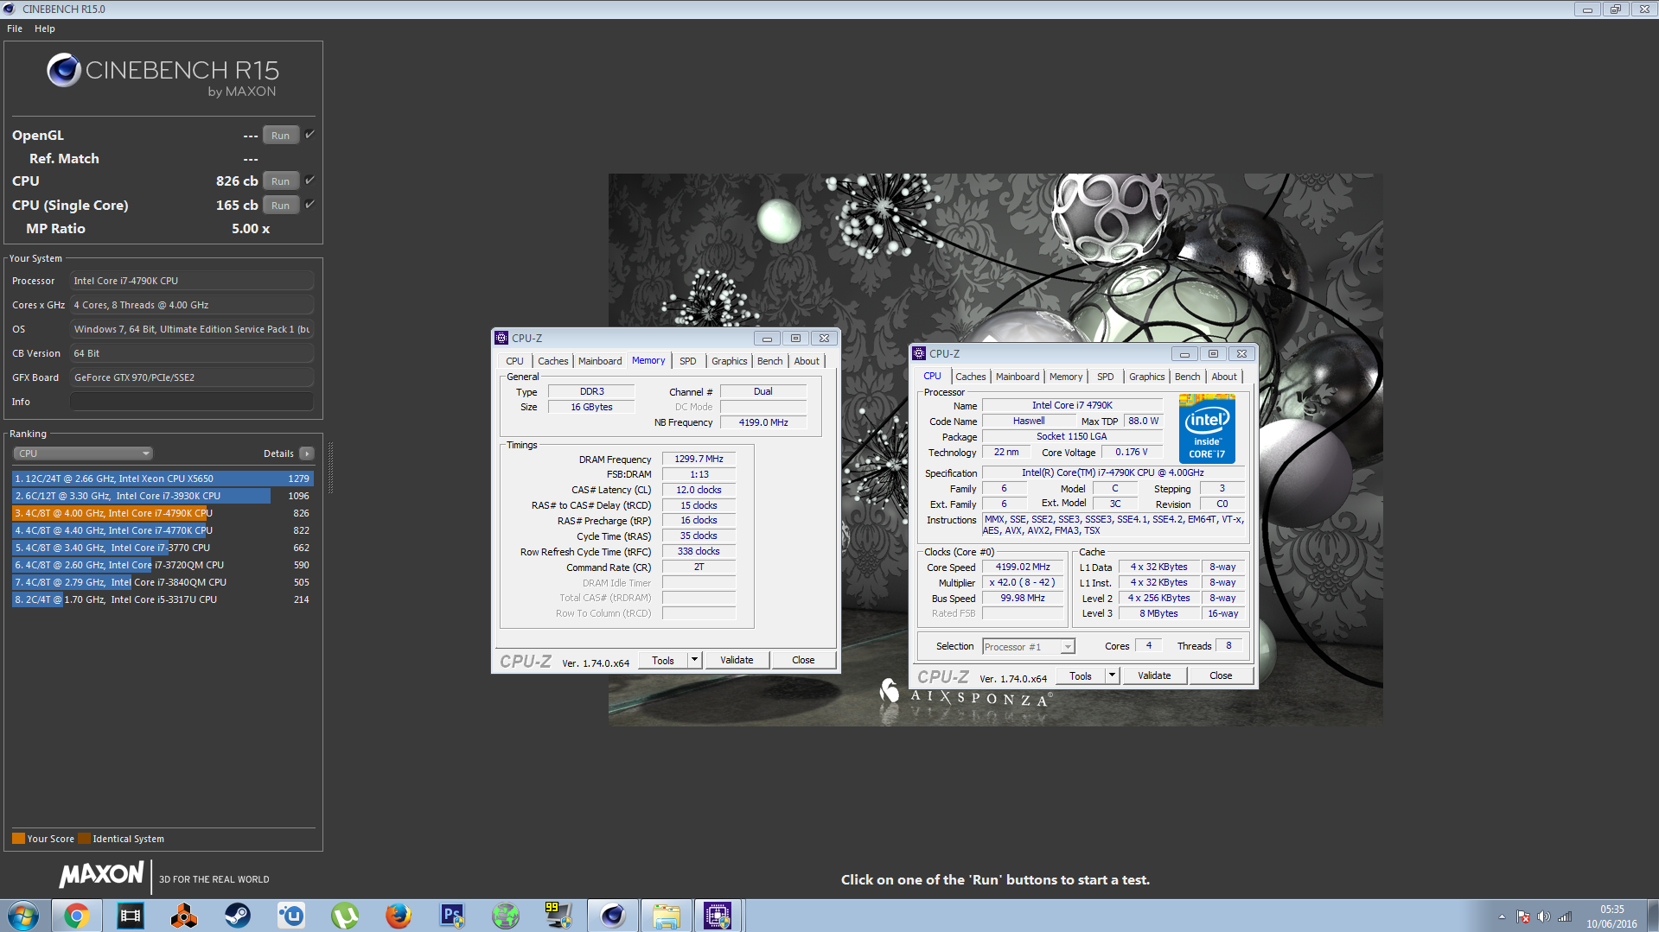Switch to SPD tab in Memory CPU-Z window

click(688, 361)
